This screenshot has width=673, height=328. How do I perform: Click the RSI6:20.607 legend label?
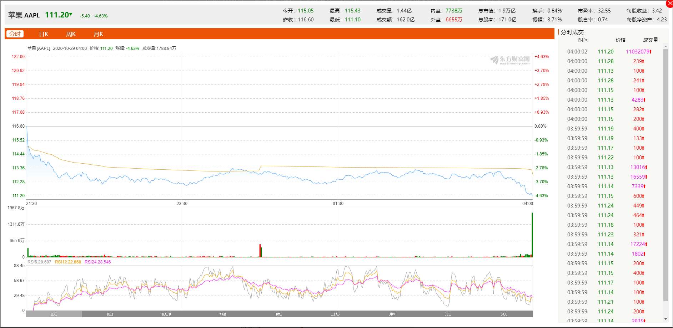39,262
